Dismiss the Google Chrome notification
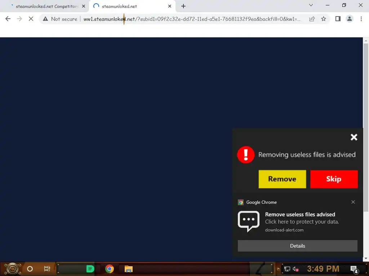Image resolution: width=369 pixels, height=276 pixels. point(353,202)
